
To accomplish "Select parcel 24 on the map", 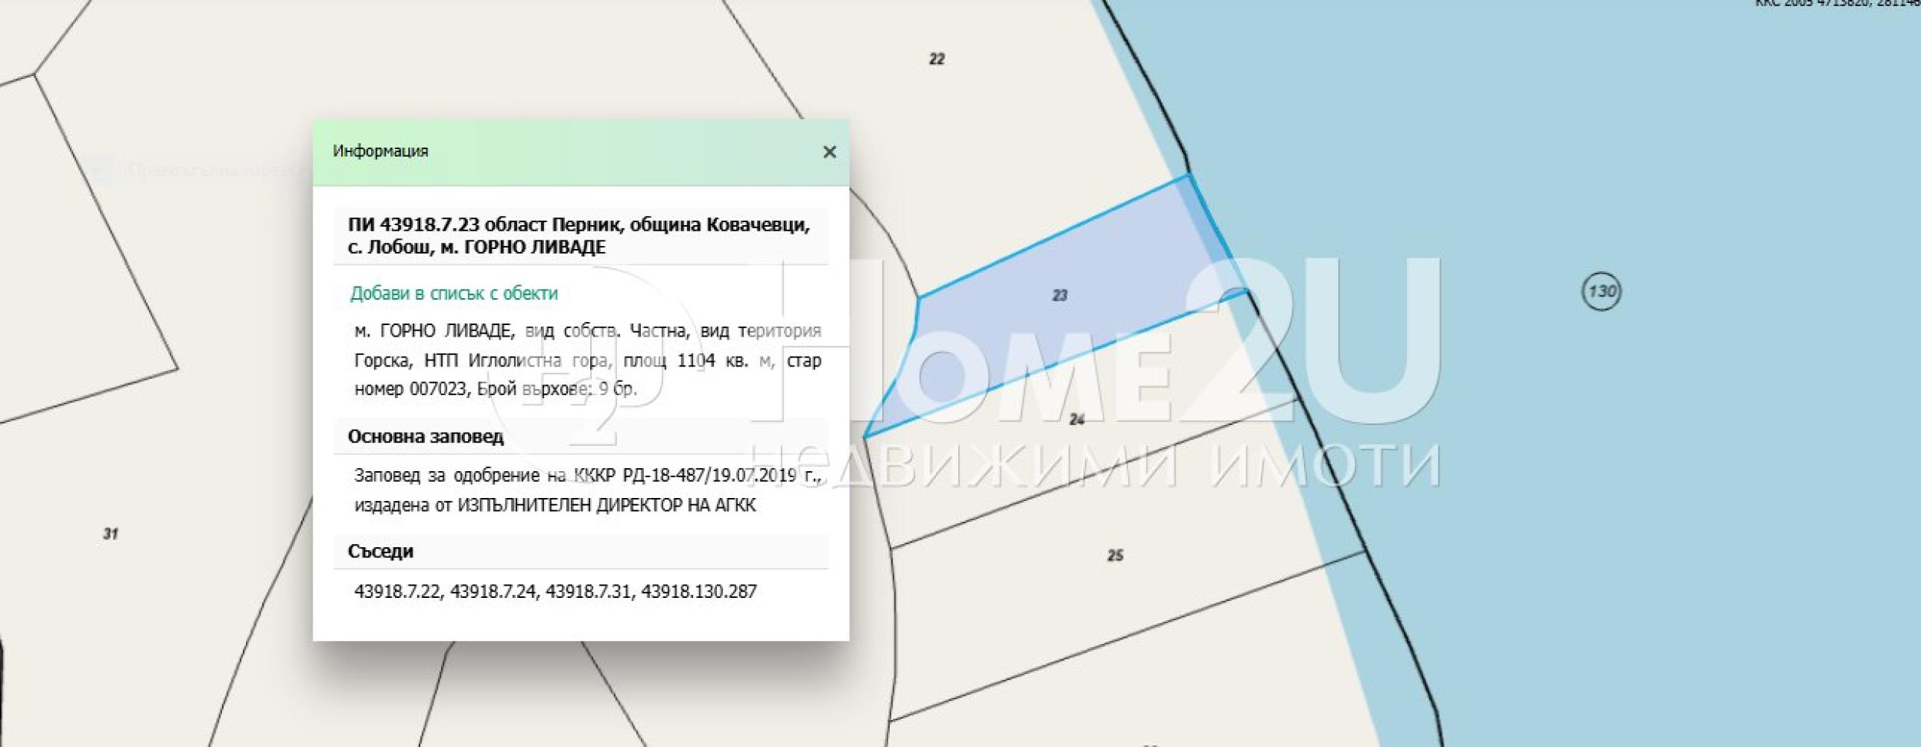I will [1077, 420].
